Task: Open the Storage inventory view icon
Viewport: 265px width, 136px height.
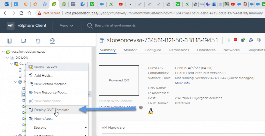Action: pyautogui.click(x=38, y=41)
